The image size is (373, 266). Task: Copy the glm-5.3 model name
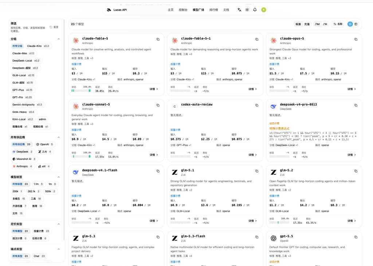point(158,237)
